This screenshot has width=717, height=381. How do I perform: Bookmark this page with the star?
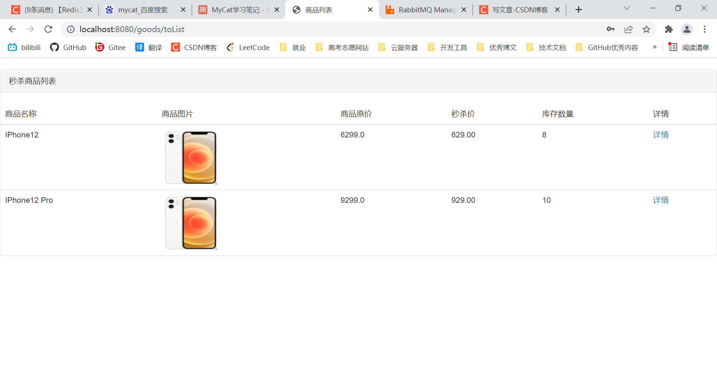(646, 29)
